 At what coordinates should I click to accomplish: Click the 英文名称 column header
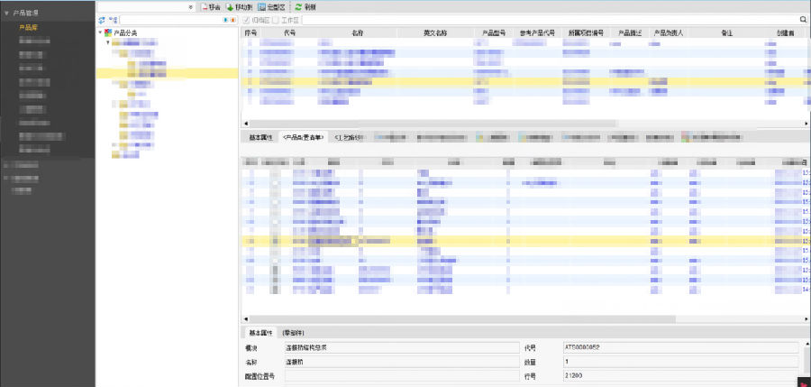coord(435,32)
